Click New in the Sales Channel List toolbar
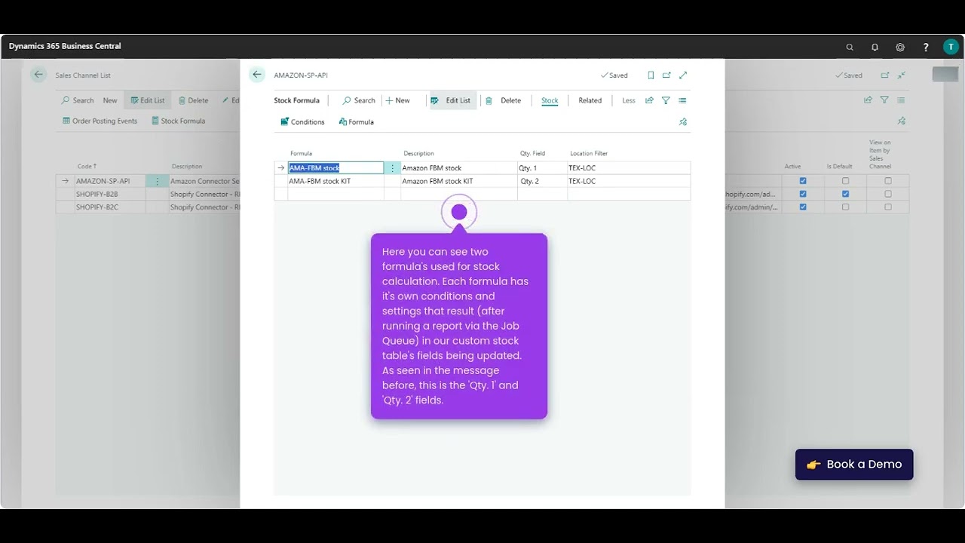Viewport: 965px width, 543px height. click(110, 100)
